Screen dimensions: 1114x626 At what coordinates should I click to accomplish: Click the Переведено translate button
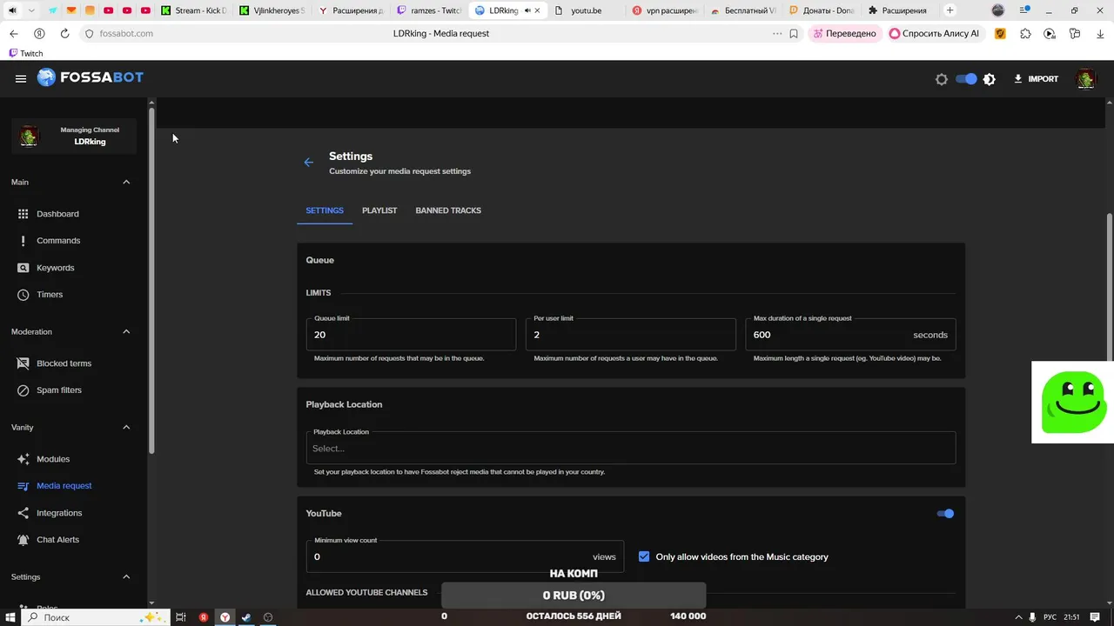tap(844, 34)
